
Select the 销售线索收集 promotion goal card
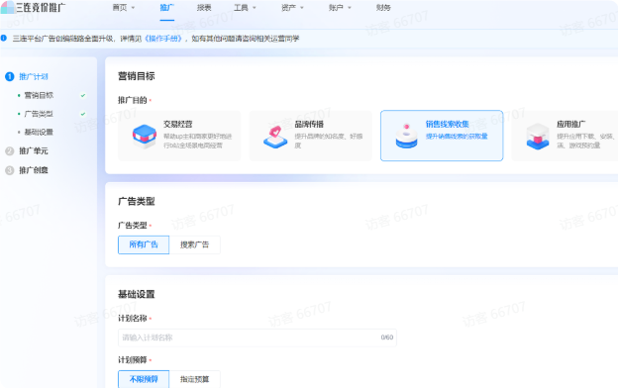(x=442, y=136)
